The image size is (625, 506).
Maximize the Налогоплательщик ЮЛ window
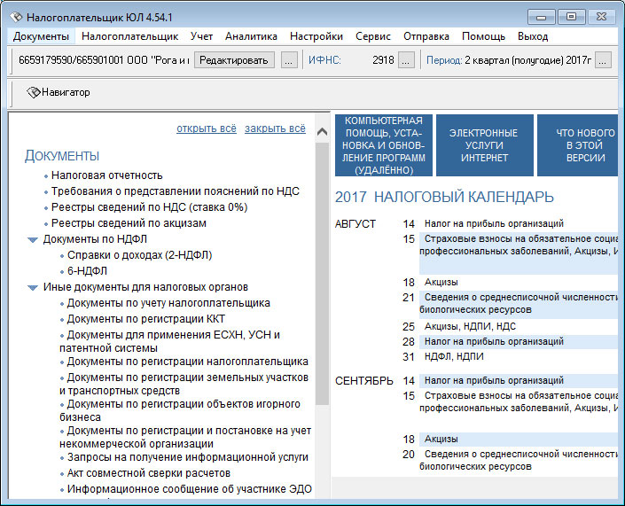click(x=571, y=17)
